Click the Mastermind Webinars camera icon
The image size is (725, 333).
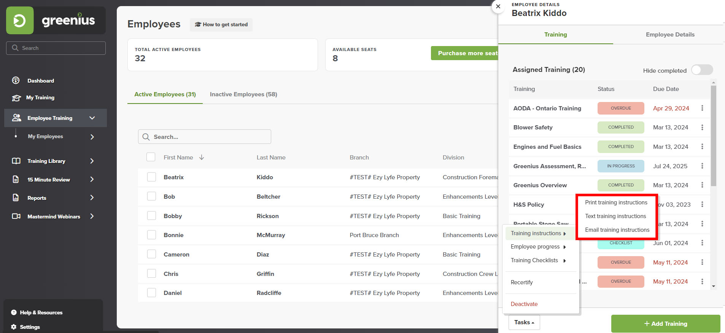coord(16,216)
